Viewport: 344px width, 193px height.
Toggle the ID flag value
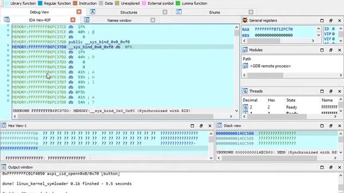coord(333,29)
